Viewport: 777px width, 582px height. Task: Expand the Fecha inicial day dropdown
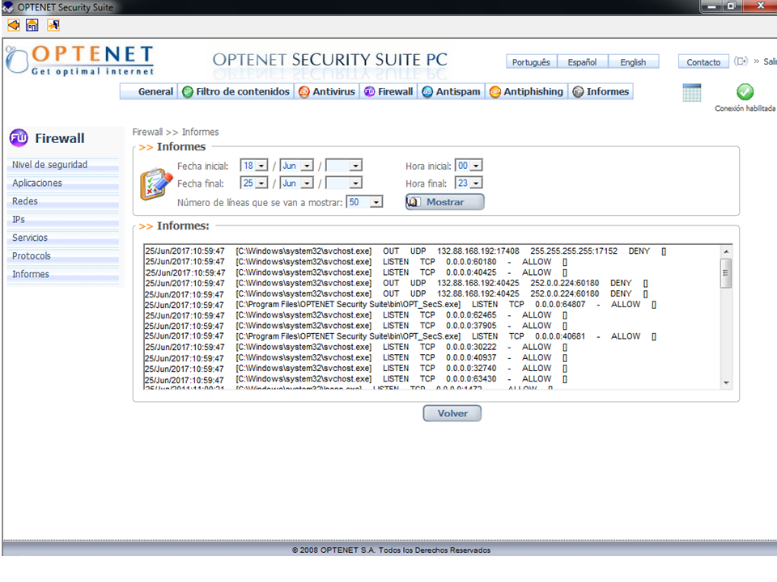click(261, 166)
